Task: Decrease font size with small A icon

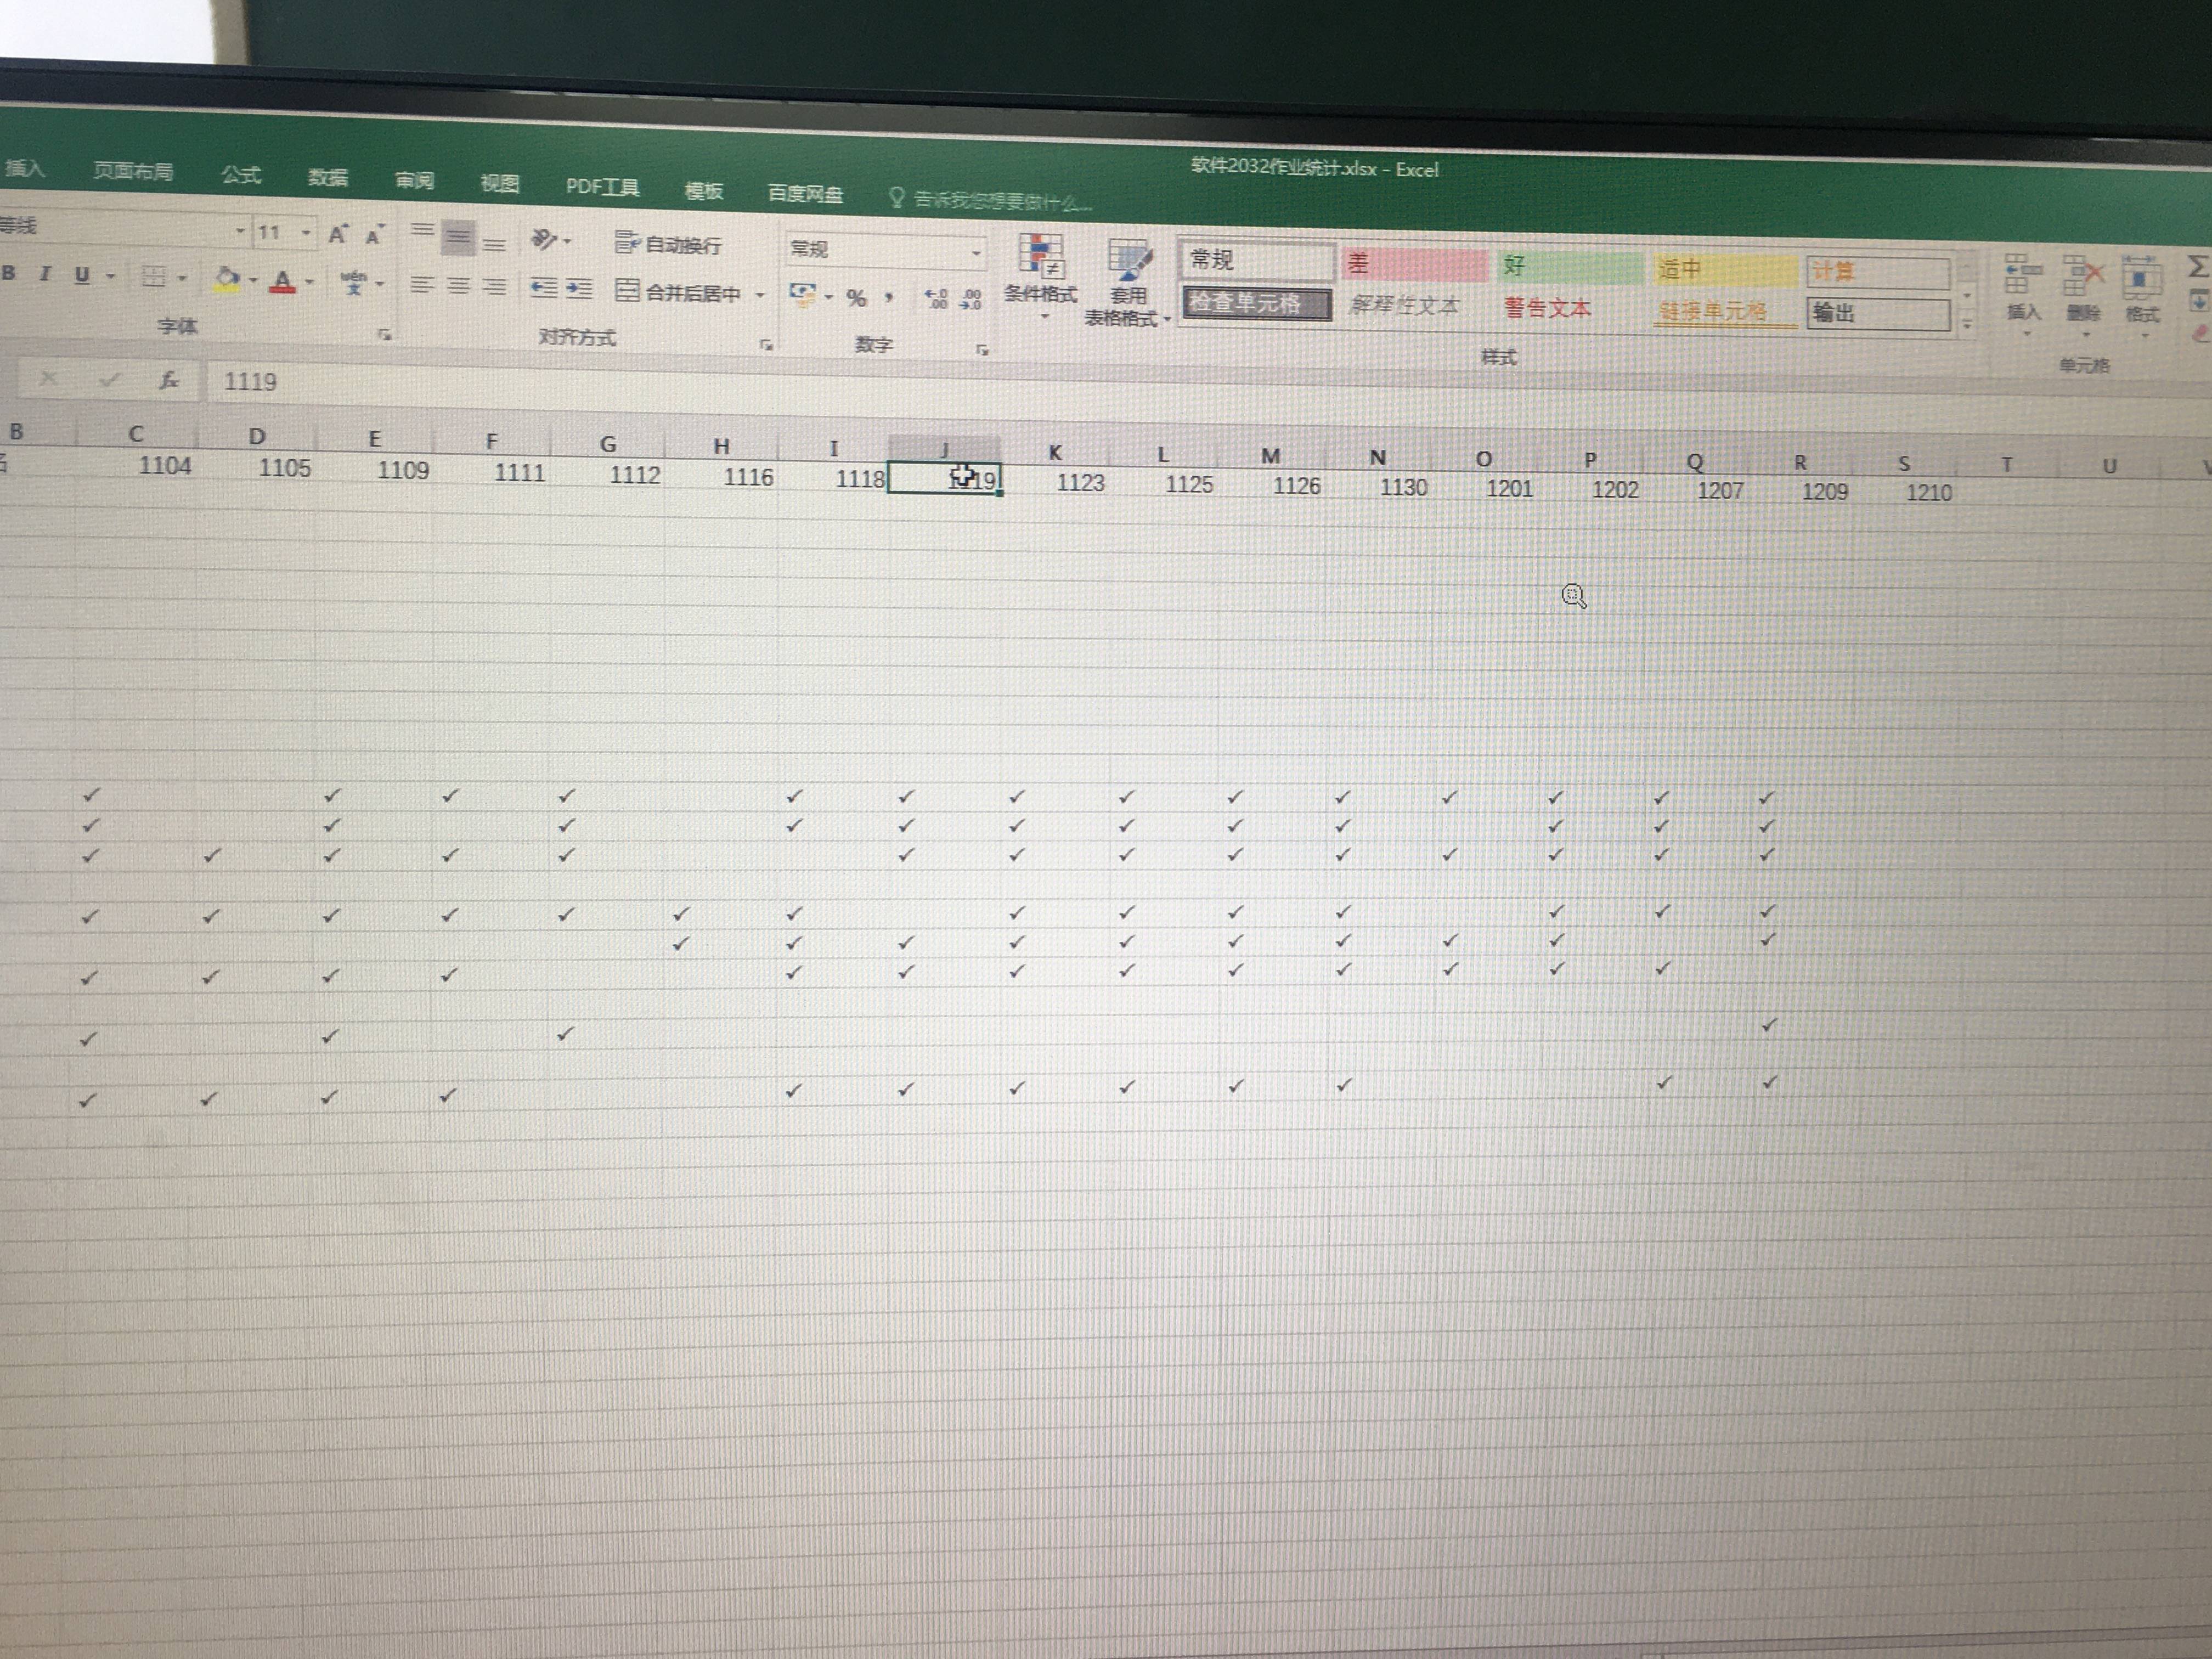Action: point(374,235)
